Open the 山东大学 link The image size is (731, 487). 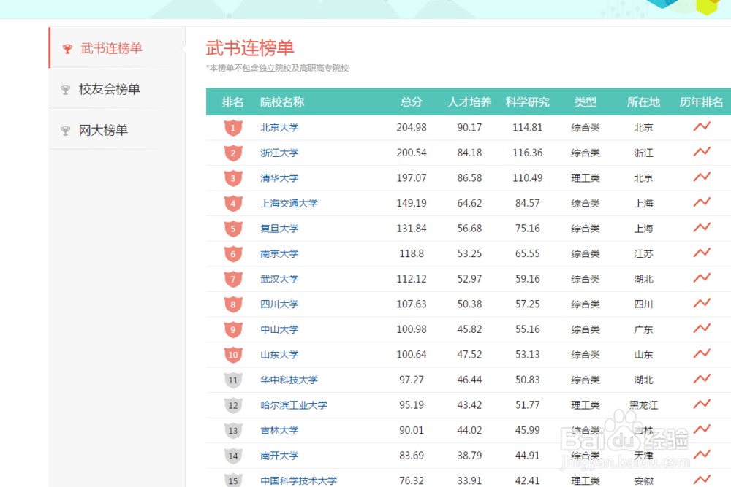pos(279,354)
